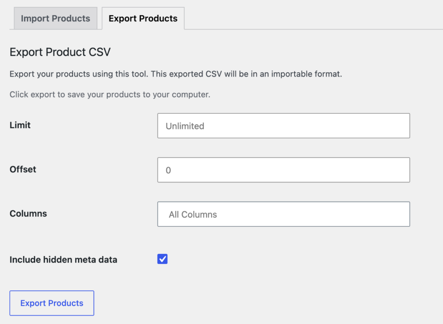Open the Columns selection box
This screenshot has width=443, height=324.
tap(284, 214)
